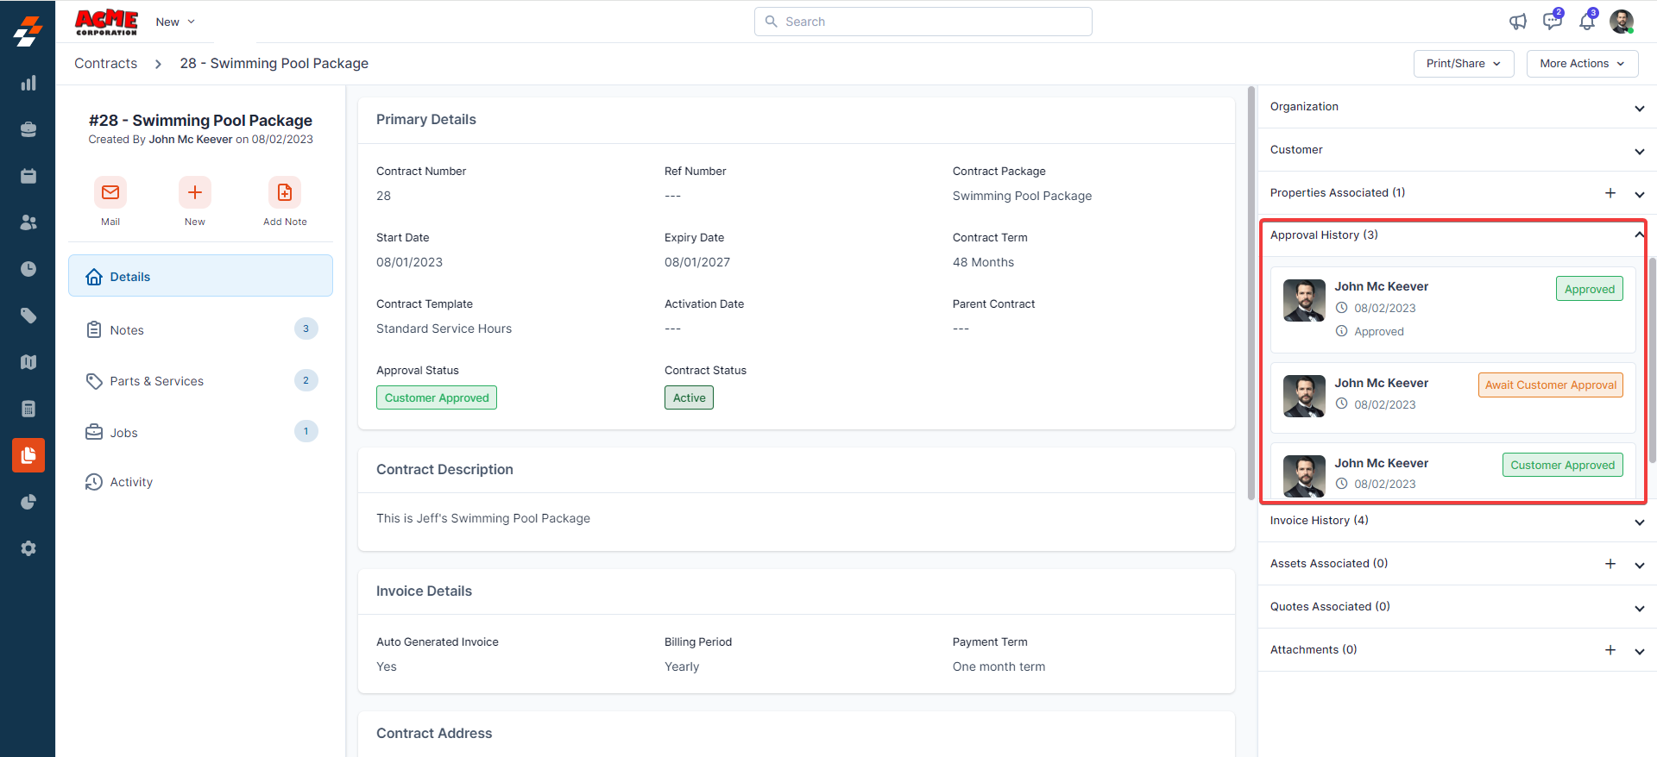Screen dimensions: 1657x757
Task: Click the Add Note icon
Action: [285, 192]
